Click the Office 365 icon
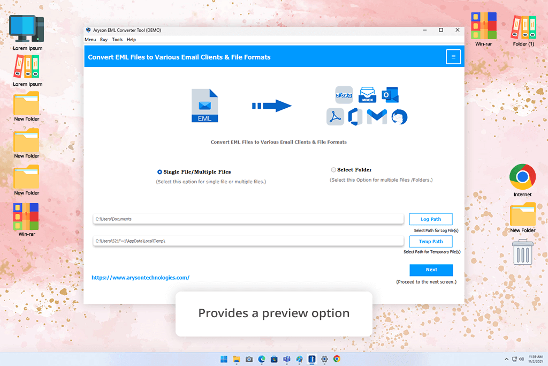Image resolution: width=548 pixels, height=366 pixels. (355, 116)
